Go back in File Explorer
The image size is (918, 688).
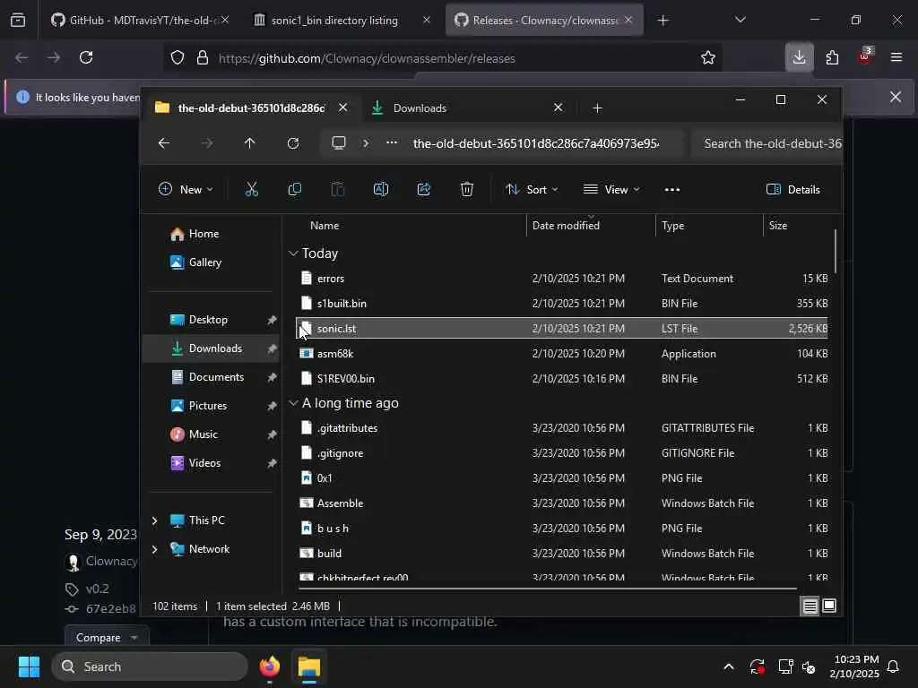164,143
